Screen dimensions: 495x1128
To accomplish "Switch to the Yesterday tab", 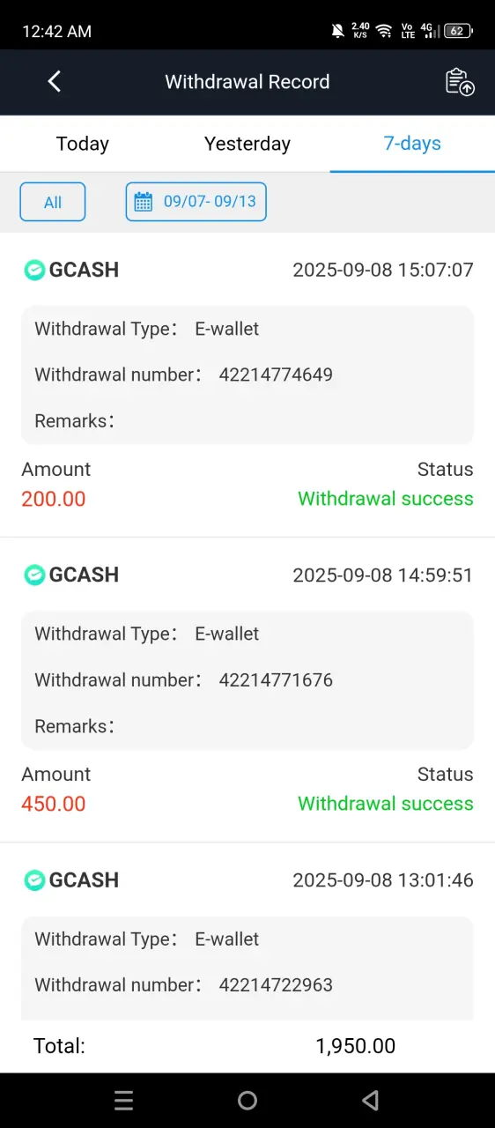I will click(x=247, y=144).
